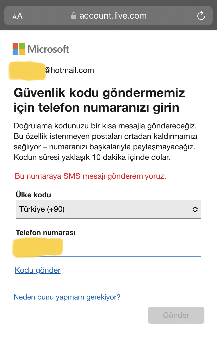
Task: Open "Neden bunu yapmam gerekiyor?" link
Action: [67, 297]
